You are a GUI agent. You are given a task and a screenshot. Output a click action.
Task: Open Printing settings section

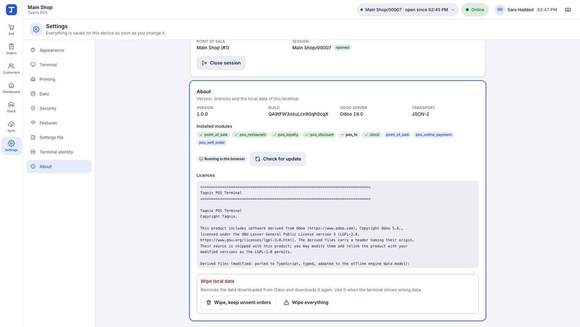tap(59, 79)
